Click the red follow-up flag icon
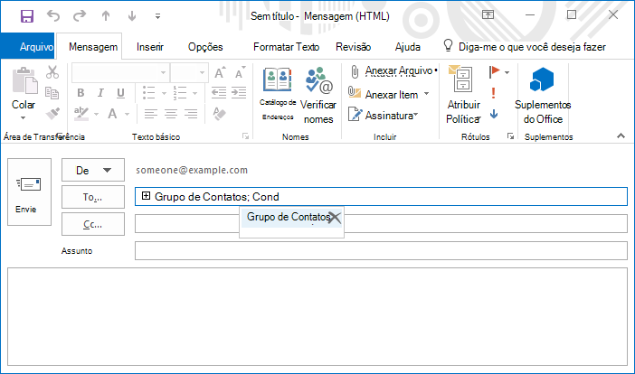Image resolution: width=635 pixels, height=374 pixels. pos(495,72)
